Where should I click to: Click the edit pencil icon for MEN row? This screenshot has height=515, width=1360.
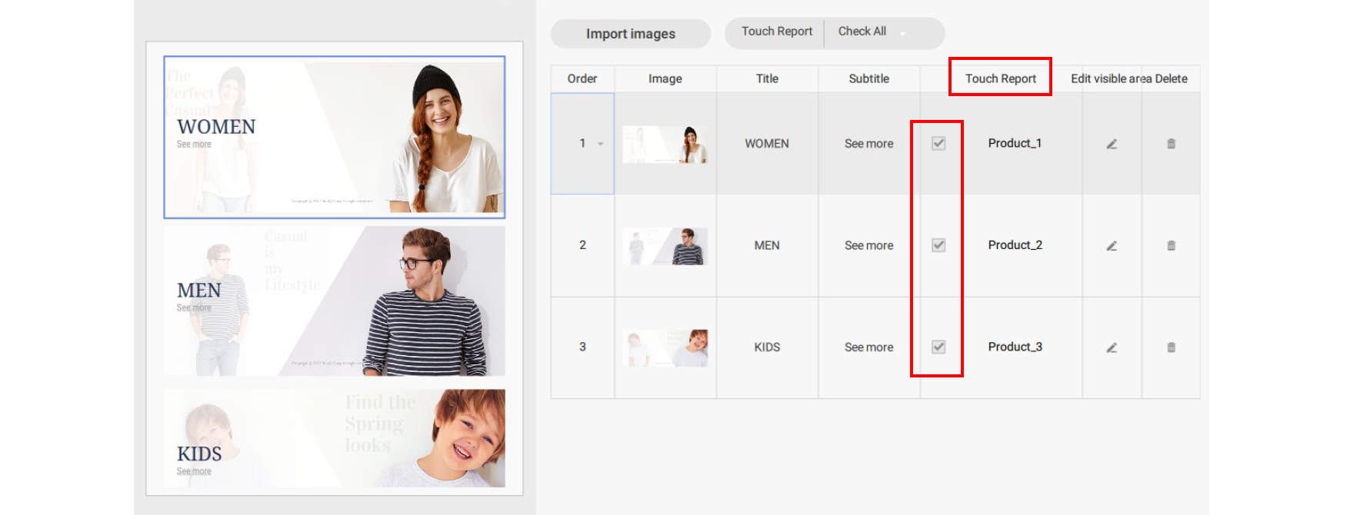point(1112,246)
